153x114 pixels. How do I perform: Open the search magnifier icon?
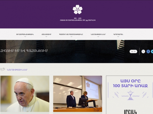point(143,51)
